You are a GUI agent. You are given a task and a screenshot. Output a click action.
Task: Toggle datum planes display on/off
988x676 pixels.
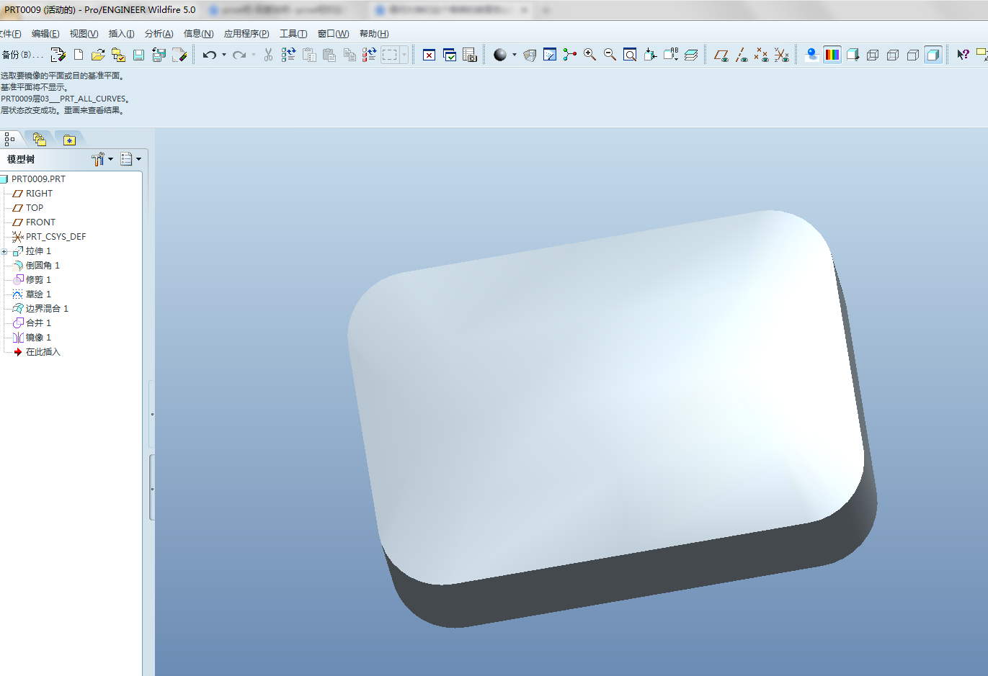click(721, 55)
